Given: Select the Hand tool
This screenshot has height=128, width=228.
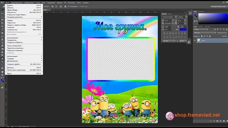Looking at the screenshot, I should (2, 72).
